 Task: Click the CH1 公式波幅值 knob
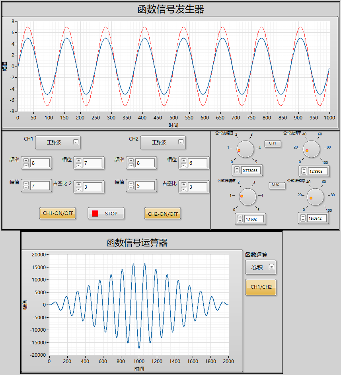[245, 149]
